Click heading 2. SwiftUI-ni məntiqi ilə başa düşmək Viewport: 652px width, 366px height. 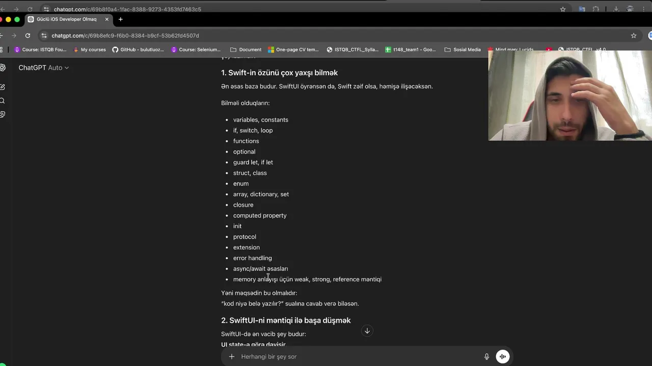[286, 320]
